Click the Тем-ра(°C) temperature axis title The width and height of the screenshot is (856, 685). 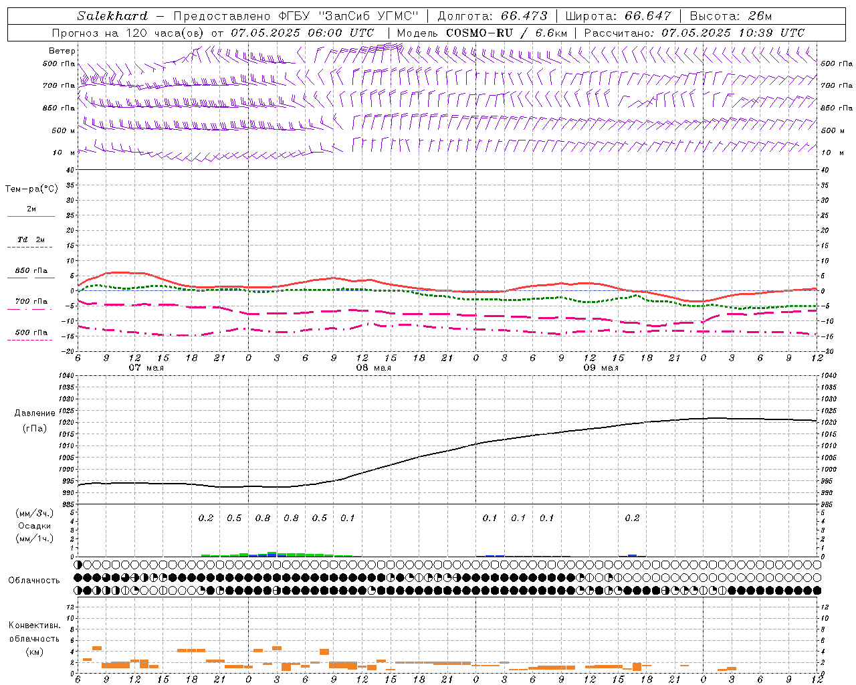pyautogui.click(x=31, y=189)
